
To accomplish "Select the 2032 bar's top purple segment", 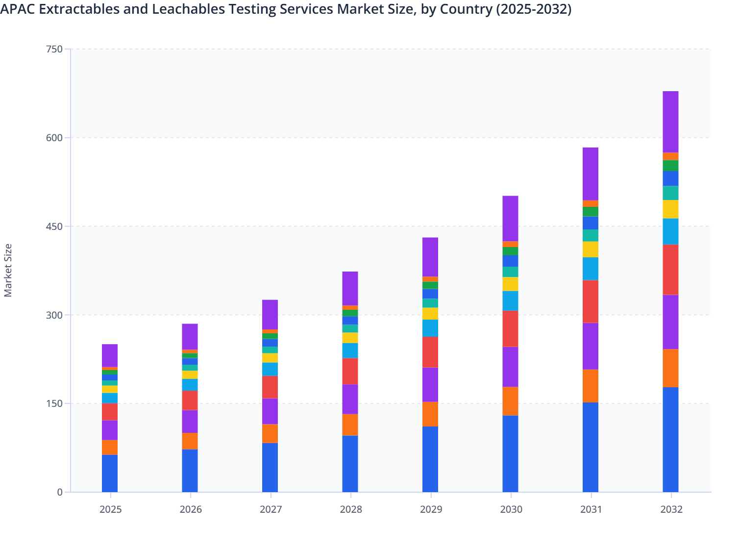I will click(670, 121).
